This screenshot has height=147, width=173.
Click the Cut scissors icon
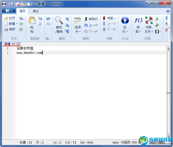point(40,24)
